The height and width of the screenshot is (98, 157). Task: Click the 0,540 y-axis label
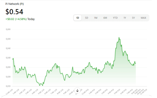[x=8, y=58]
